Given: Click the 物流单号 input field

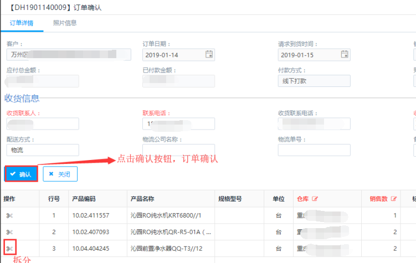Looking at the screenshot, I should (x=314, y=150).
